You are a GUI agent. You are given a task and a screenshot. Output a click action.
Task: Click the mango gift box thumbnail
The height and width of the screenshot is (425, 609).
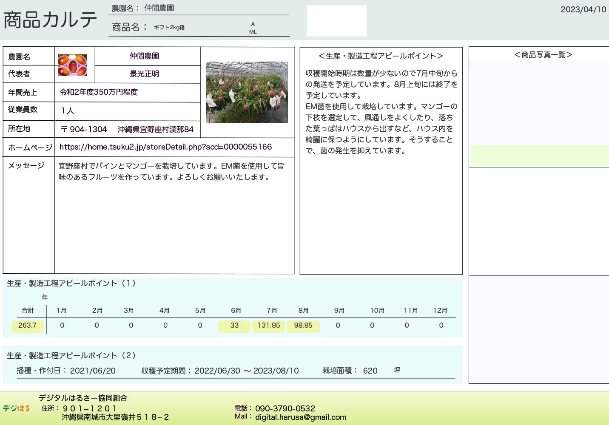[x=72, y=65]
